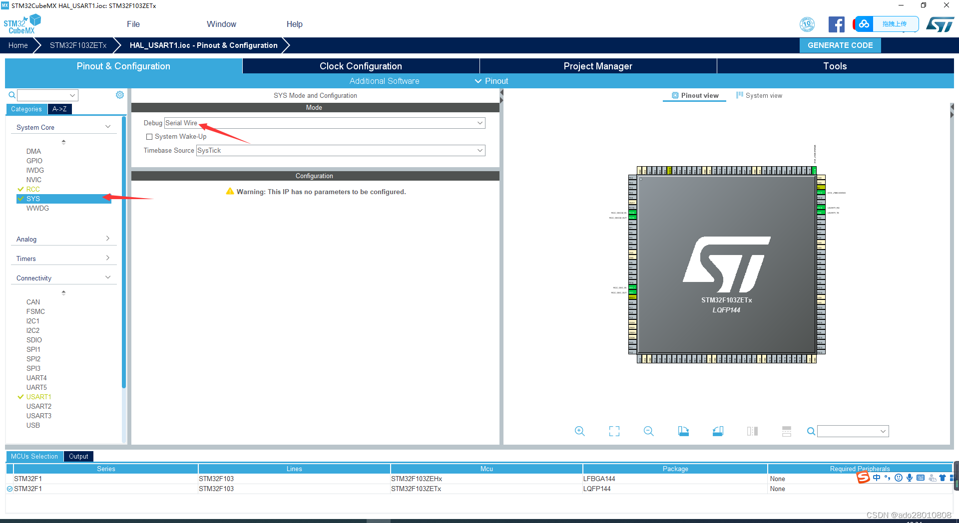This screenshot has width=959, height=523.
Task: Fit the chip pinout to screen
Action: [x=614, y=431]
